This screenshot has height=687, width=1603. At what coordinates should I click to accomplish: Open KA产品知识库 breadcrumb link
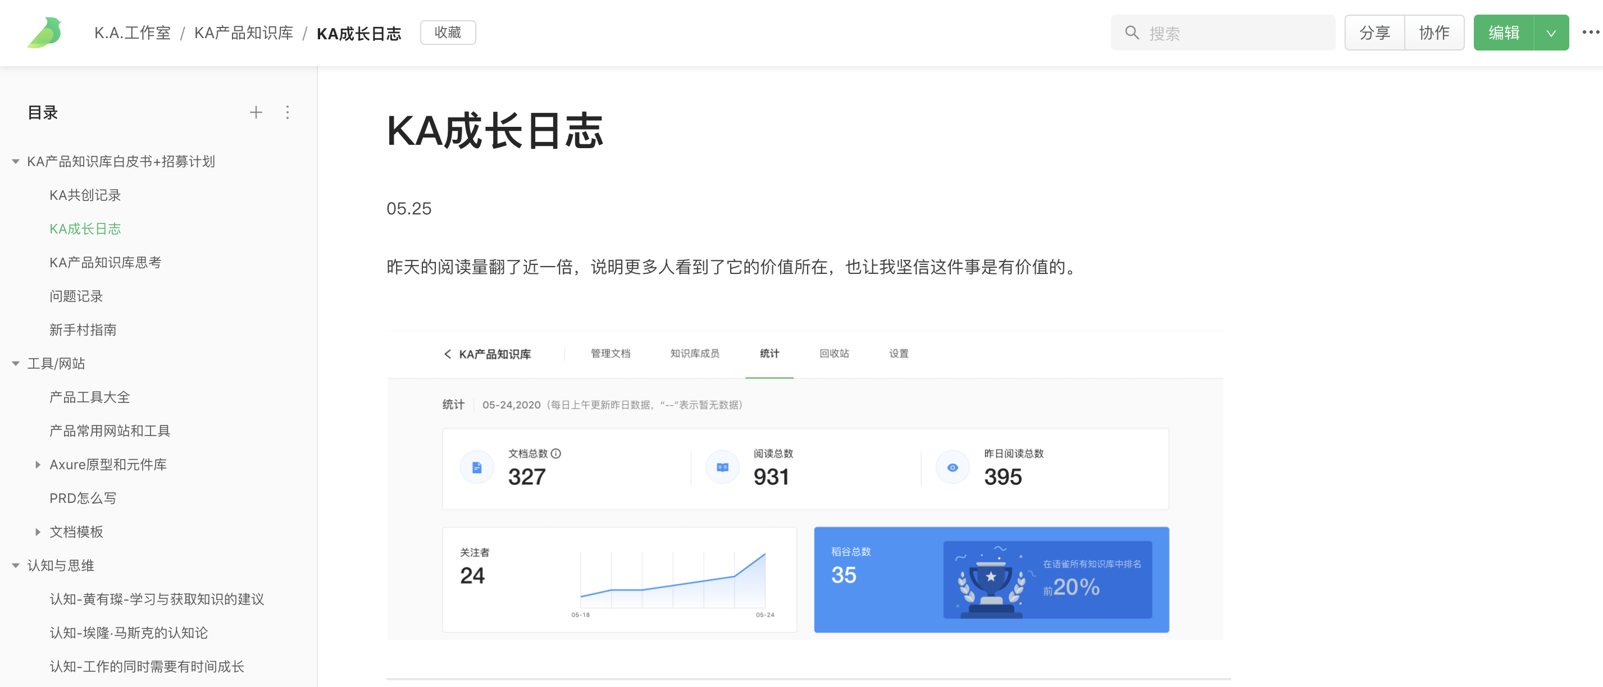pos(243,33)
